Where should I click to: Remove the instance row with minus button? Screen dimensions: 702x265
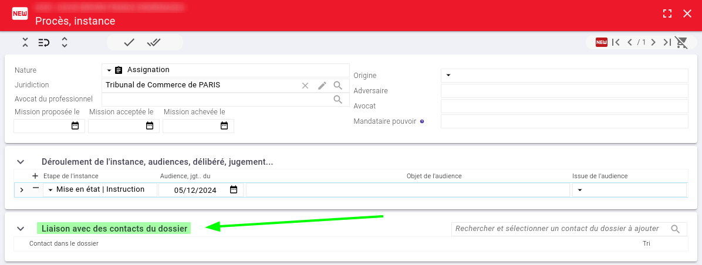36,189
